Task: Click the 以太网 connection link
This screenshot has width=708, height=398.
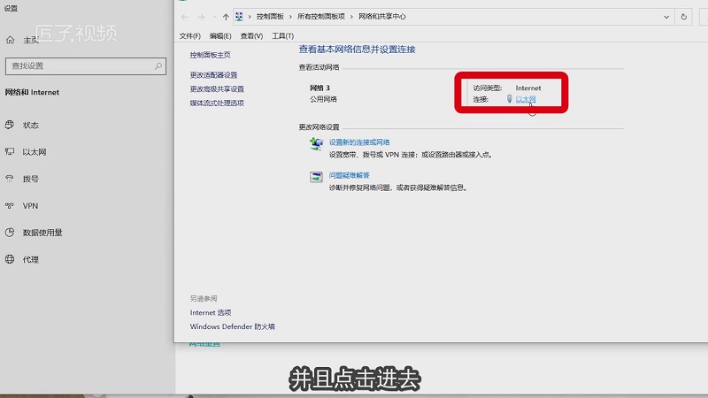Action: [x=526, y=99]
